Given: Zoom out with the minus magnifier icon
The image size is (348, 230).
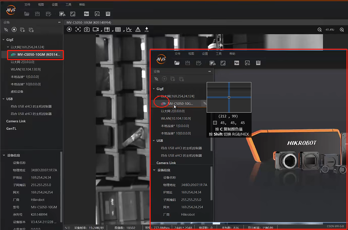Looking at the screenshot, I should [x=319, y=30].
